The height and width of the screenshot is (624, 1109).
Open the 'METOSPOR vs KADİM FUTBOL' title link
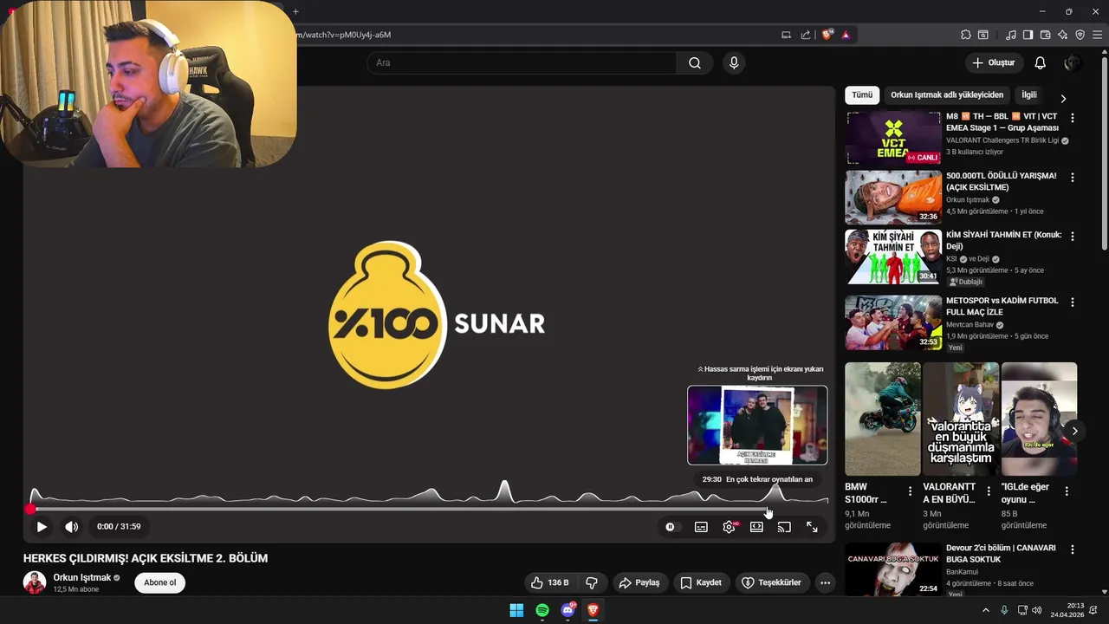click(x=1002, y=306)
